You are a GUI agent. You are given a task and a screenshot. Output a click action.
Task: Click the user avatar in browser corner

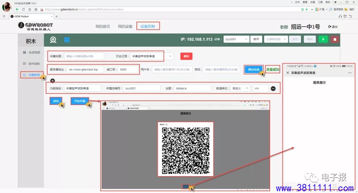tap(7, 7)
